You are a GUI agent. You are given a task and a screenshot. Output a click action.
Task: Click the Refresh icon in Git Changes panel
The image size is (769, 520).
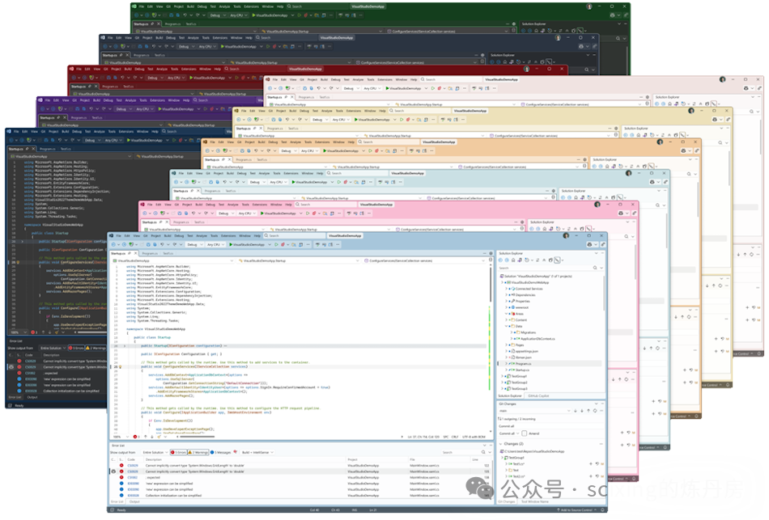tap(595, 411)
